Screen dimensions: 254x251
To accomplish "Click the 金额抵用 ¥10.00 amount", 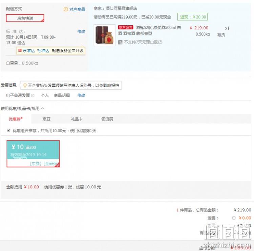I will (x=31, y=187).
